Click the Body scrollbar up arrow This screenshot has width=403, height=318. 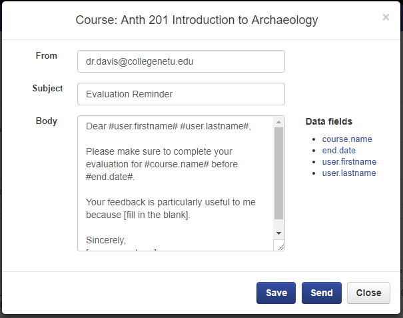(x=279, y=122)
